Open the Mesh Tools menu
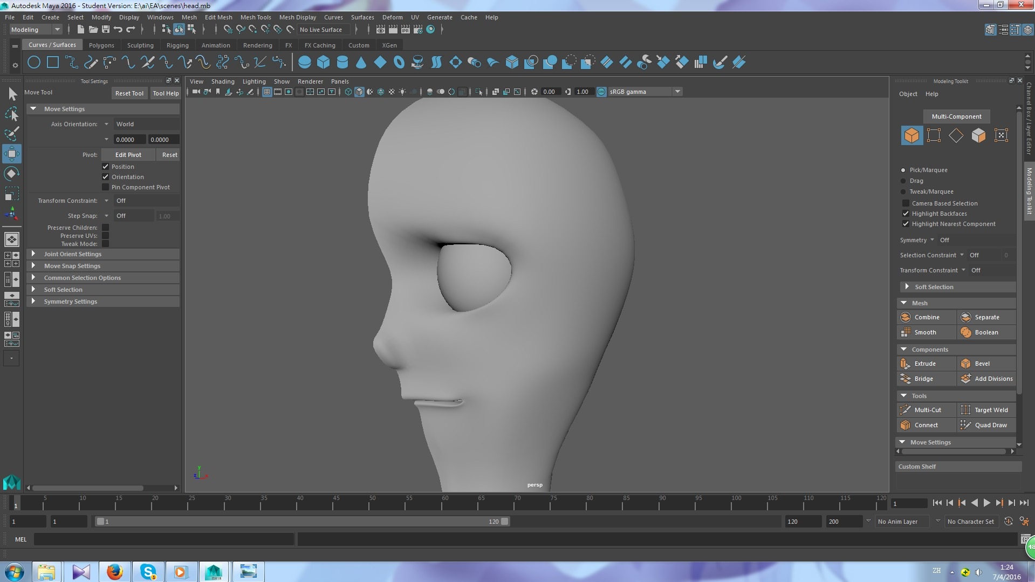 coord(256,17)
